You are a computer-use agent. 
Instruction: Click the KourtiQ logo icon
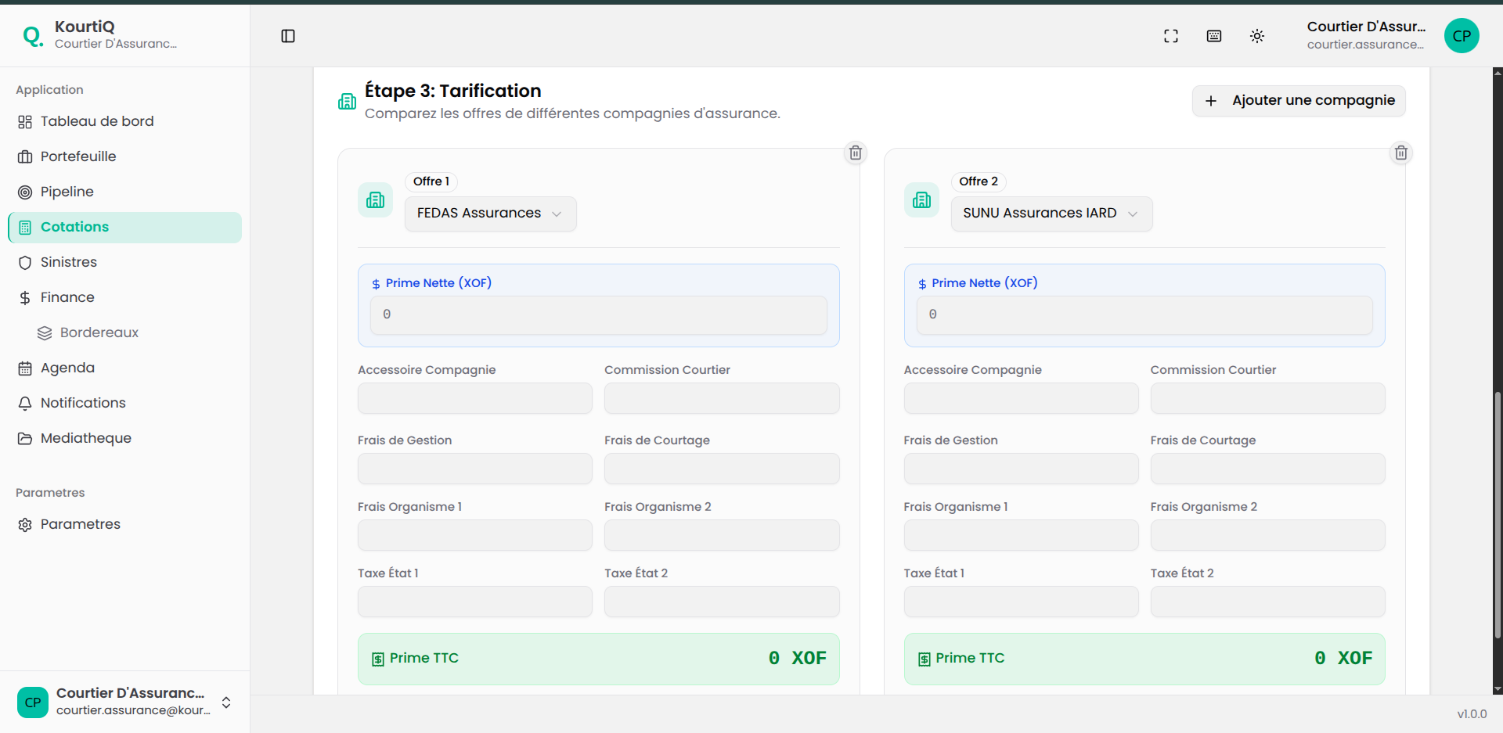(33, 36)
